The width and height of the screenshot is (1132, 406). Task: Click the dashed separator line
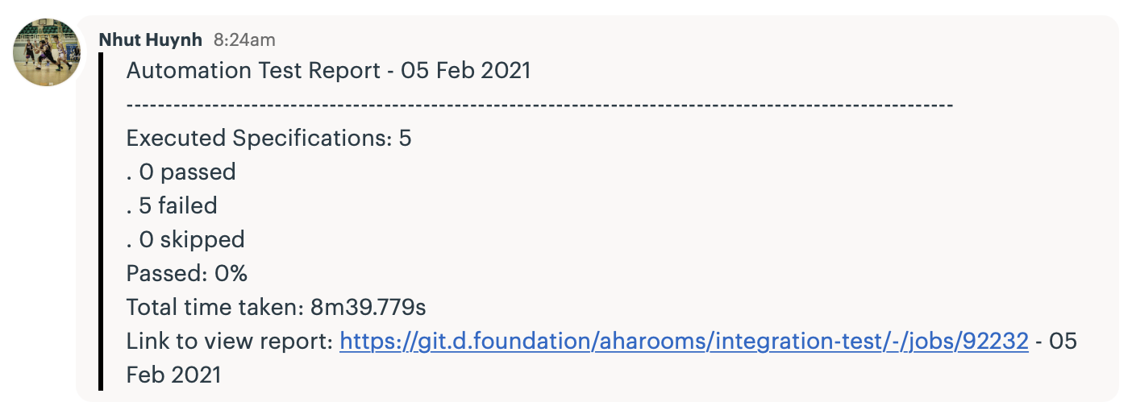click(540, 106)
